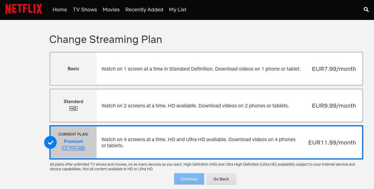Open Recently Added in navigation bar
Image resolution: width=374 pixels, height=189 pixels.
tap(144, 10)
